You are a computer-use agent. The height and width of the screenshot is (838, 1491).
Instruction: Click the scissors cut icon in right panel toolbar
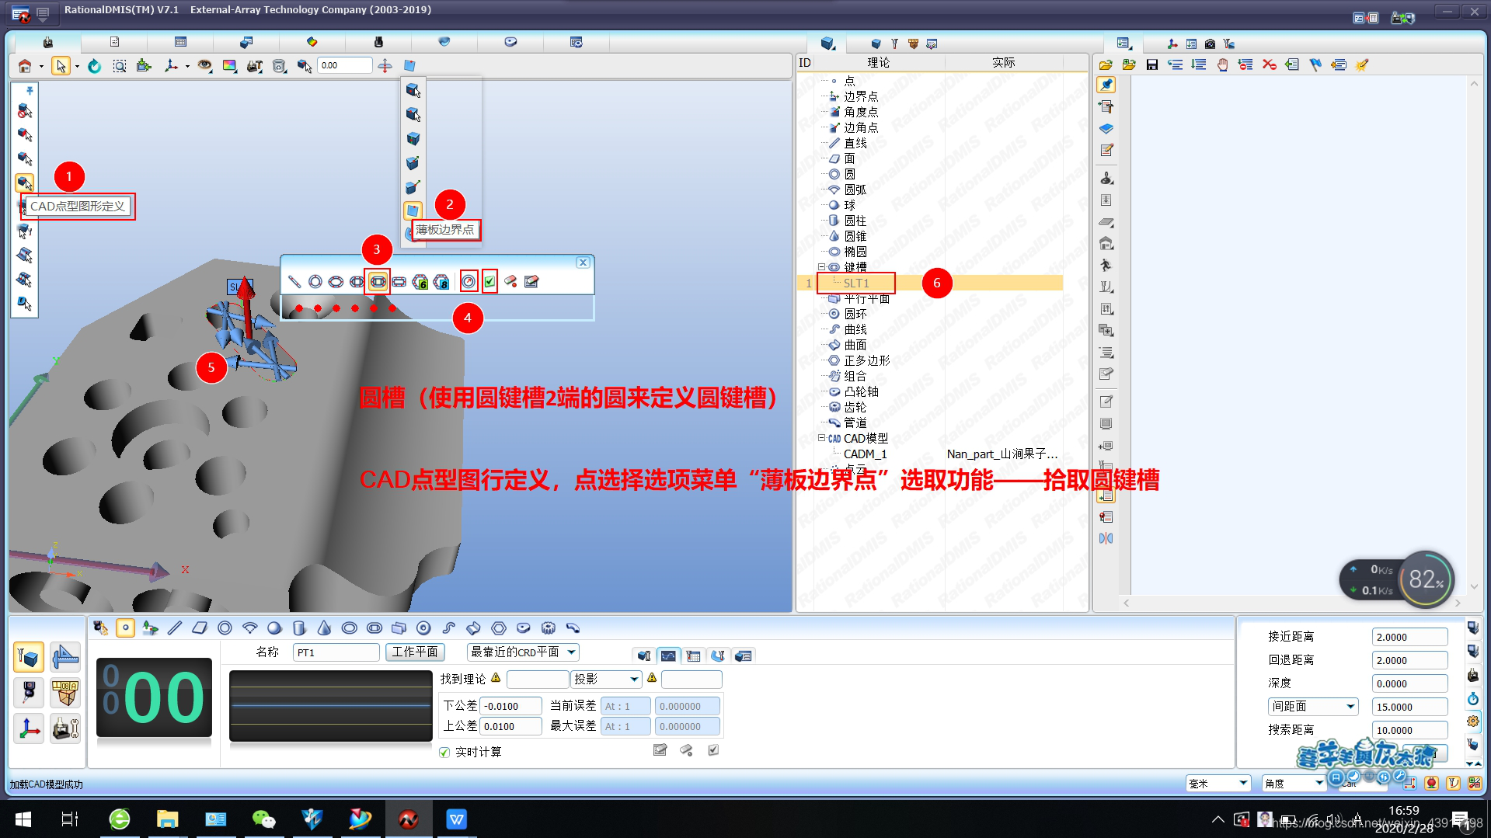(x=1270, y=64)
